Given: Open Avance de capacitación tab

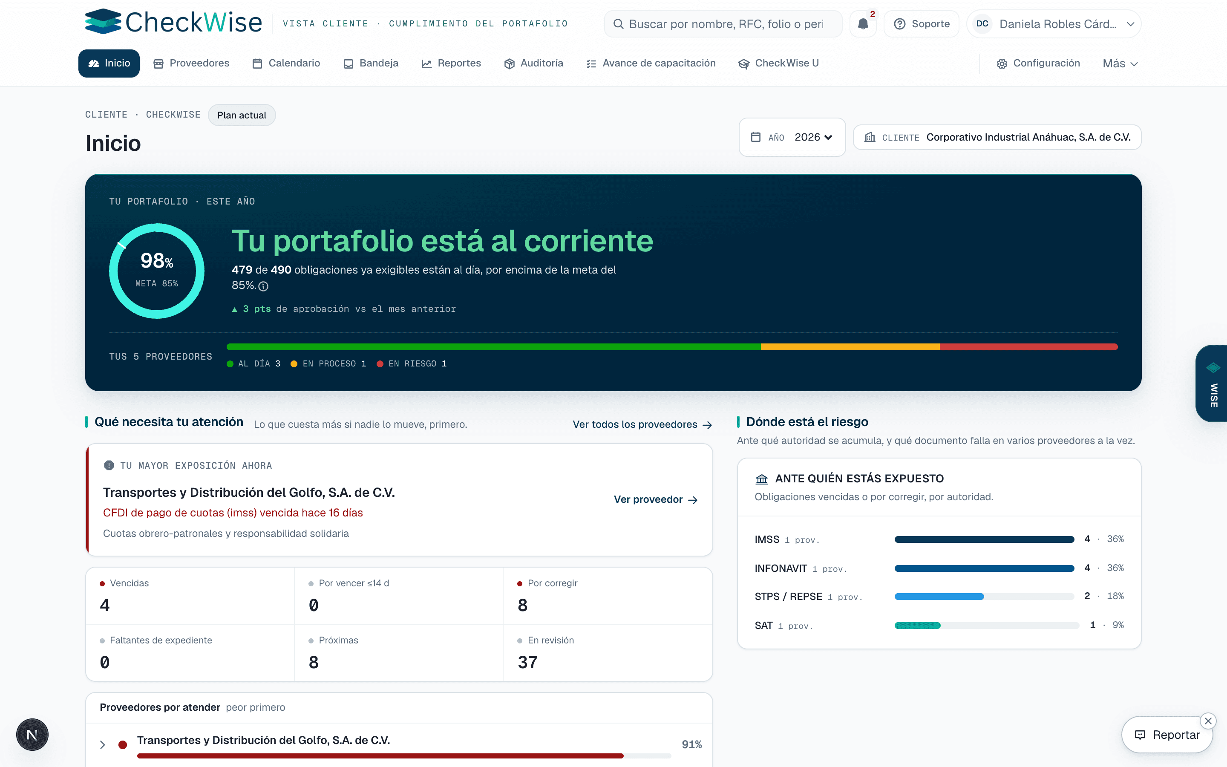Looking at the screenshot, I should 651,63.
